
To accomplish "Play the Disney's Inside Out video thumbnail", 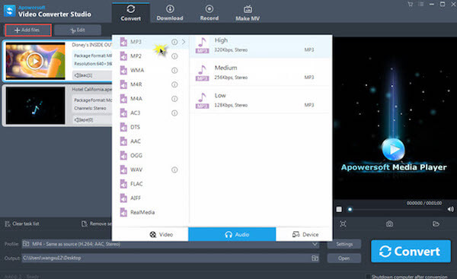I will coord(35,61).
